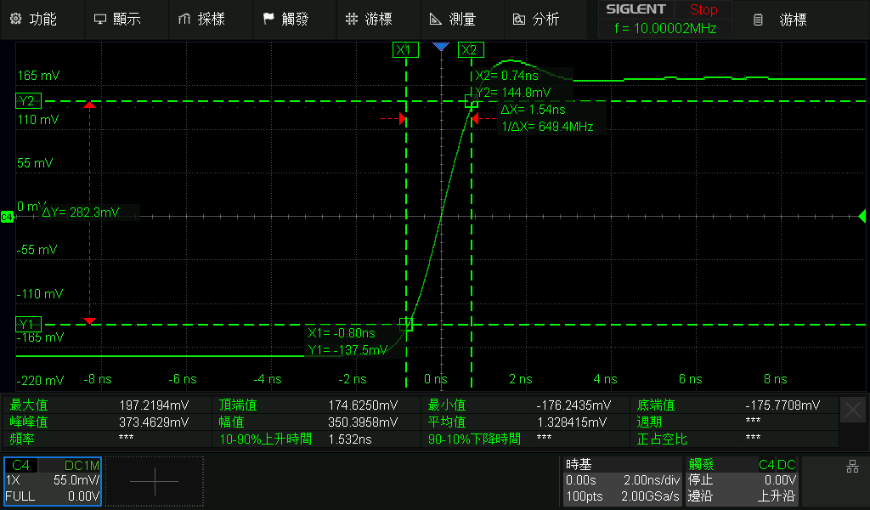870x510 pixels.
Task: Click the 正占空比 measurement label
Action: (x=662, y=439)
